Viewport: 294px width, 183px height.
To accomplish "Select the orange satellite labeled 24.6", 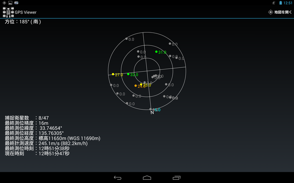I will pyautogui.click(x=136, y=86).
